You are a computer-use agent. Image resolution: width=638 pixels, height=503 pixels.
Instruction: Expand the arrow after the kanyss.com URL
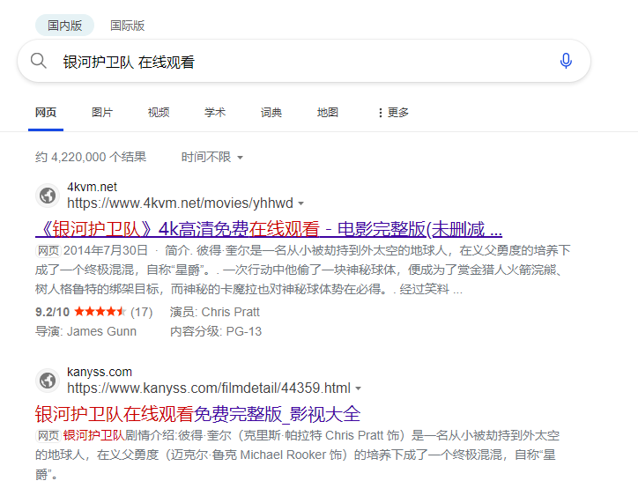point(359,388)
